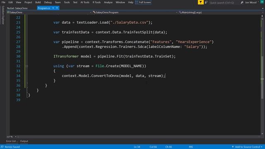265x149 pixels.
Task: Open the View menu
Action: click(18, 2)
